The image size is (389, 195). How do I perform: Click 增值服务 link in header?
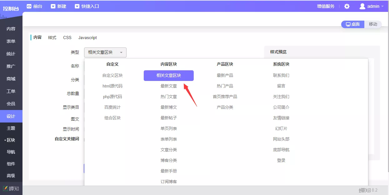pos(326,6)
